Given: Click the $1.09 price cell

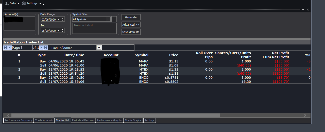Looking at the screenshot, I should tap(174, 65).
